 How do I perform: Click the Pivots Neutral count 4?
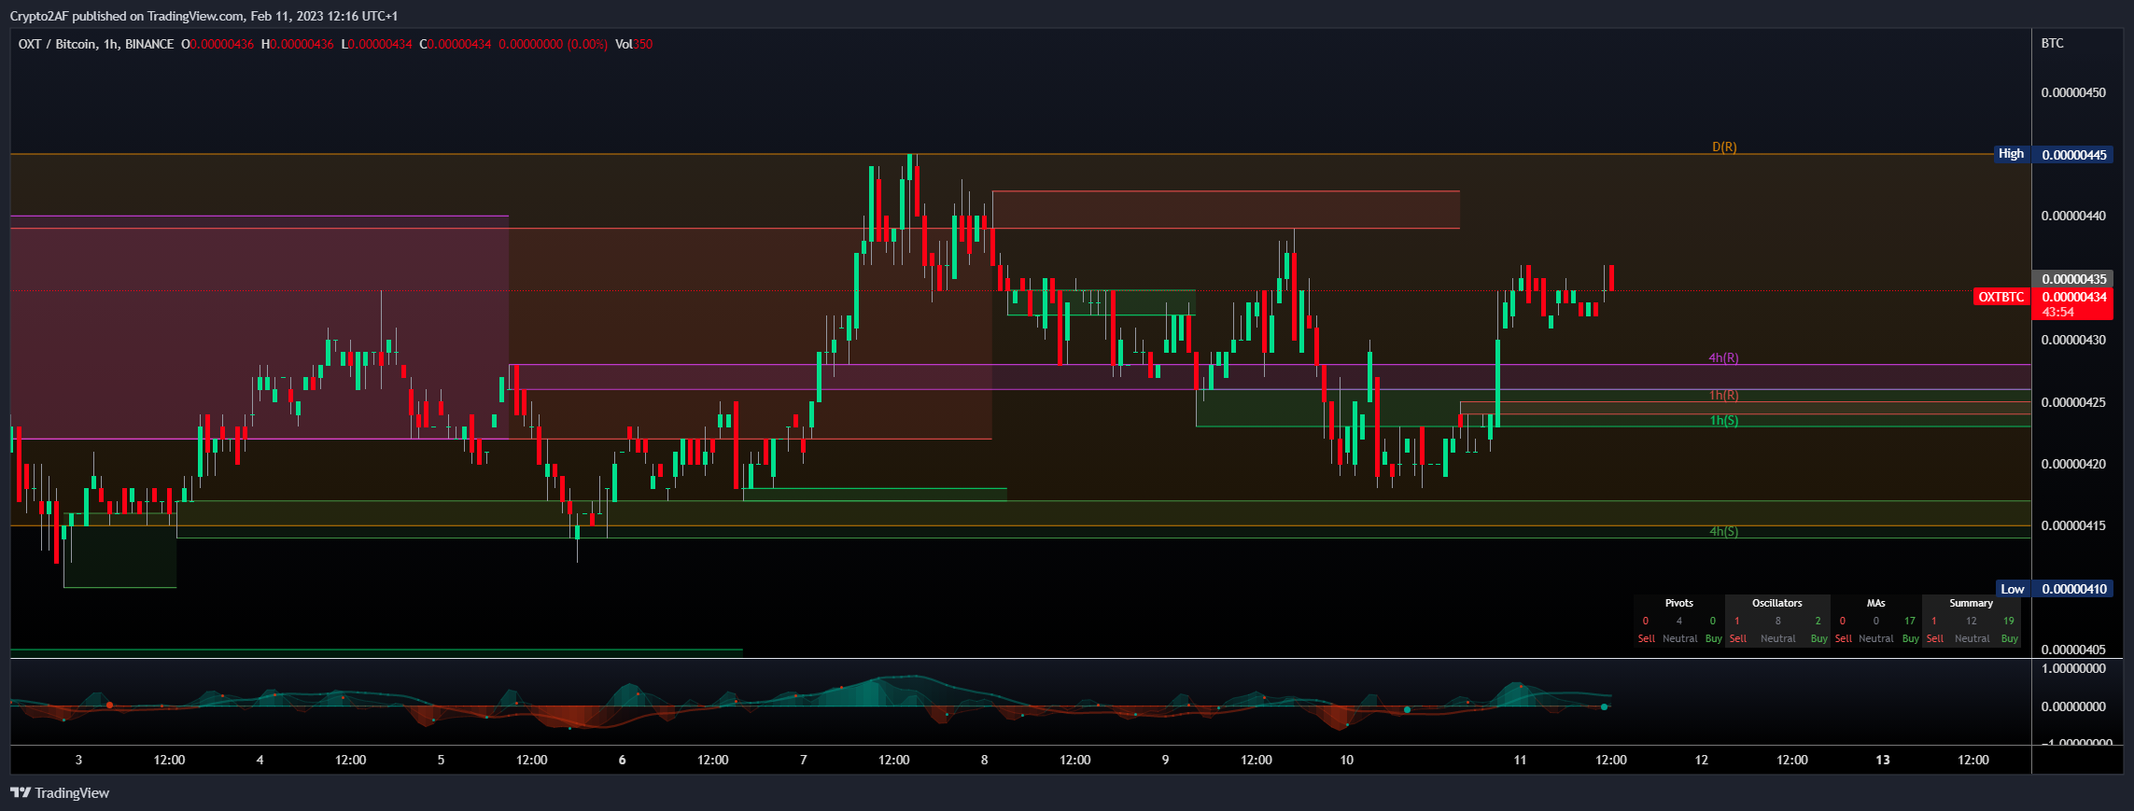coord(1678,621)
